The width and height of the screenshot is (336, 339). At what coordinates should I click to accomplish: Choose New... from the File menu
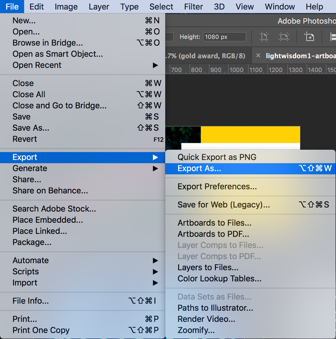82,21
